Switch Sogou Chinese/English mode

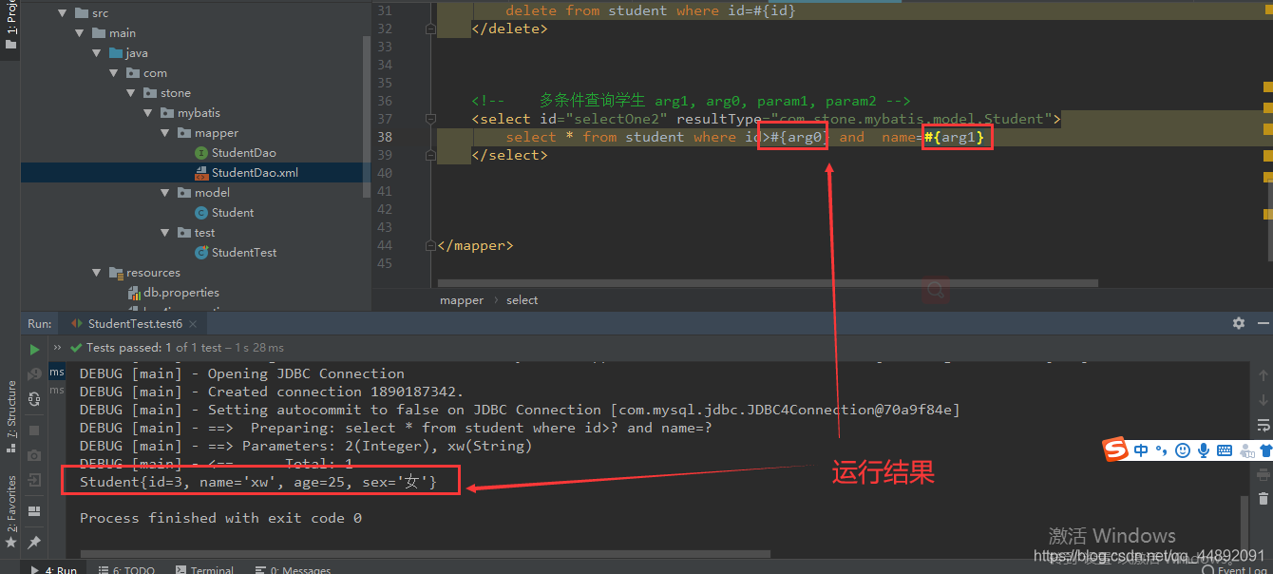point(1141,450)
